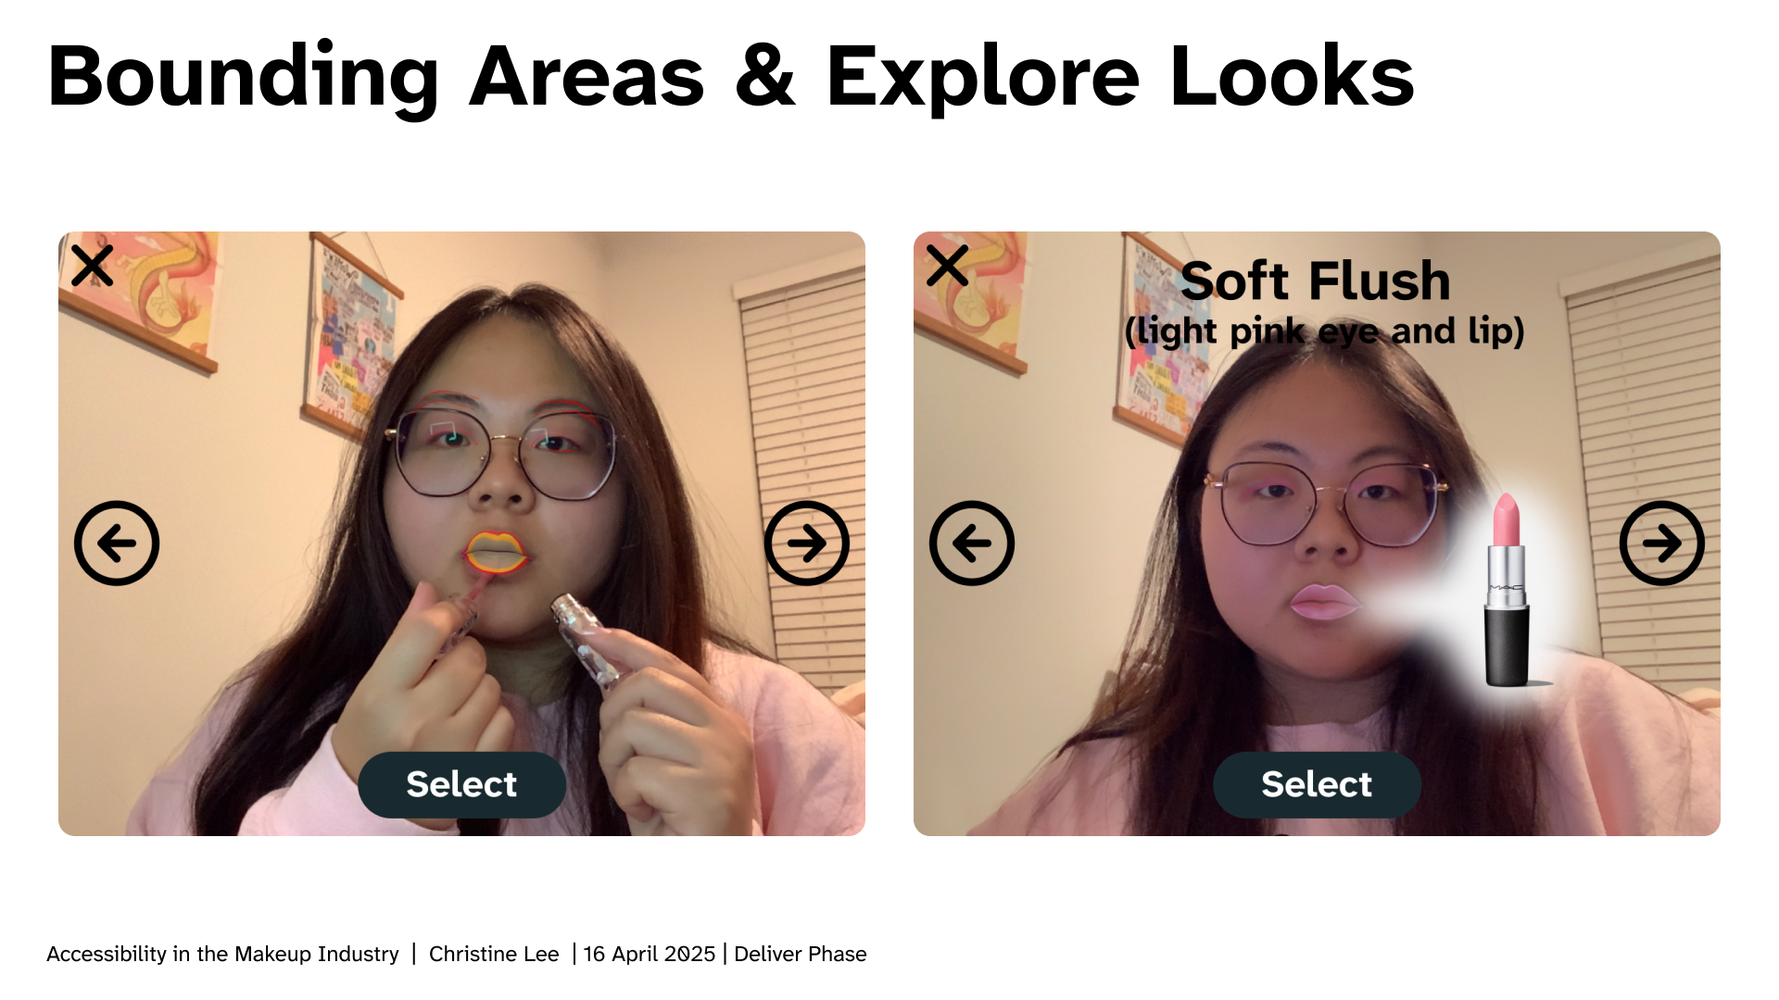This screenshot has width=1779, height=1000.
Task: Select the Soft Flush look
Action: [1317, 784]
